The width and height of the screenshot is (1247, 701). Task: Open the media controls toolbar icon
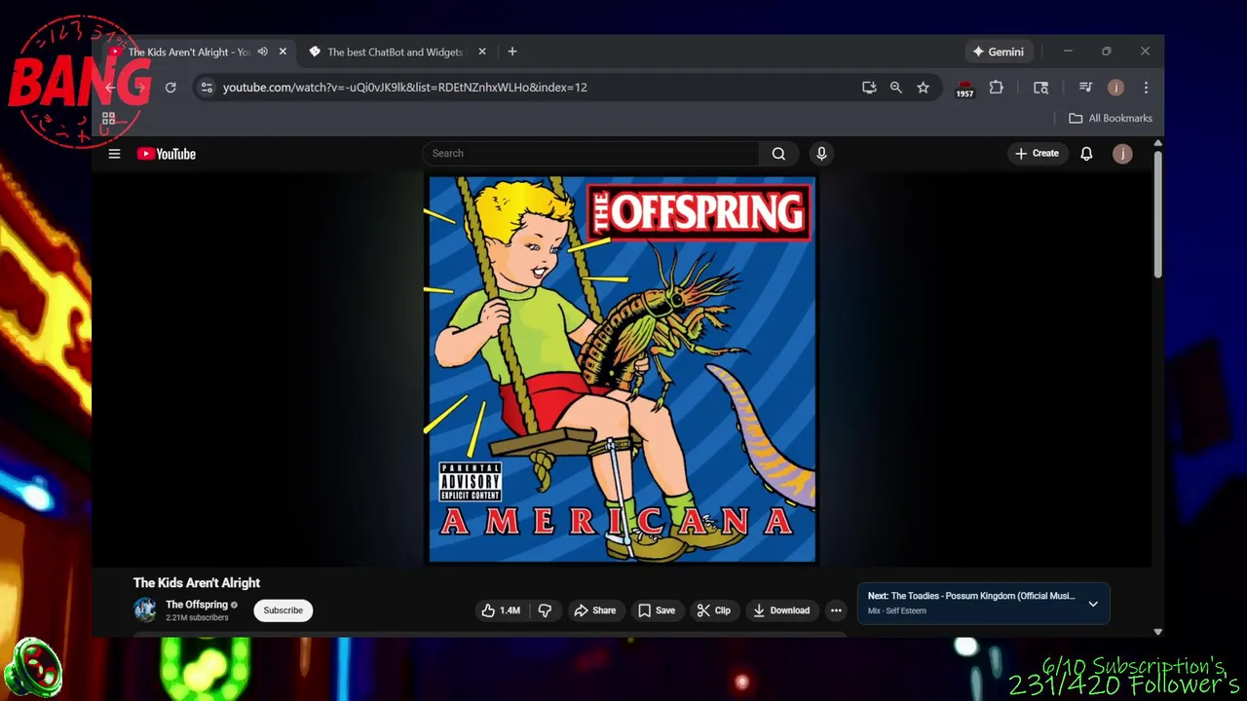[1085, 88]
